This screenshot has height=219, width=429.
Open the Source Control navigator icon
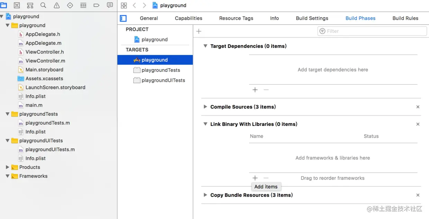(x=17, y=5)
